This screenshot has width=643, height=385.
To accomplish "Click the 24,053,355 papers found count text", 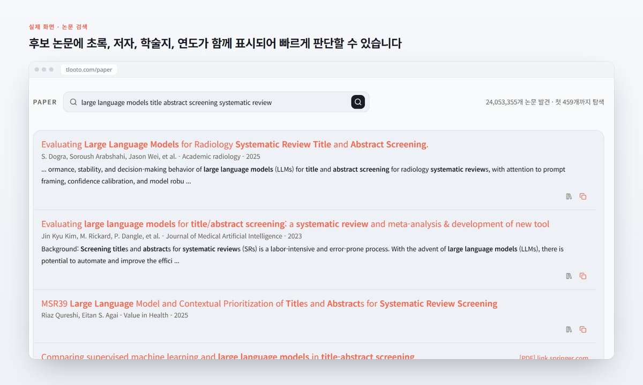I will tap(545, 102).
